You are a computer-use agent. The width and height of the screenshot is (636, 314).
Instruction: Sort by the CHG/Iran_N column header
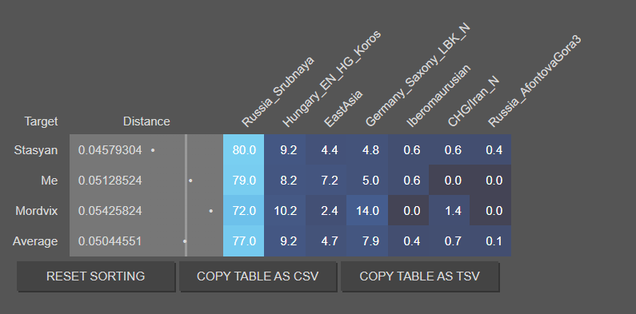point(474,102)
